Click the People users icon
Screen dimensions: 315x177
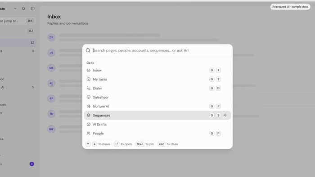tap(88, 133)
